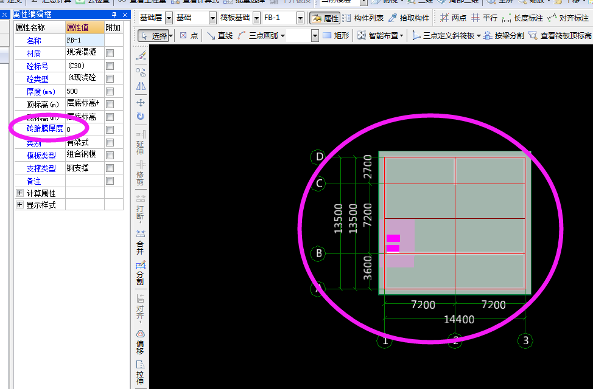Tick the 附加 checkbox for 砼类型 row

click(x=110, y=79)
